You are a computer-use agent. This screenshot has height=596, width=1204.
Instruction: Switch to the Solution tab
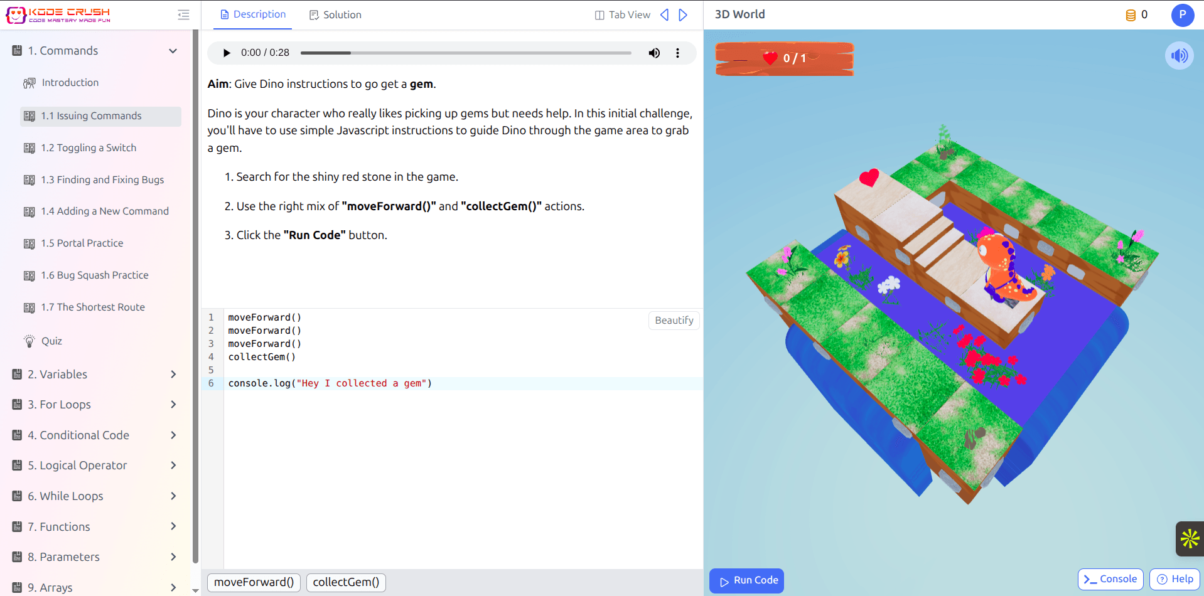tap(335, 14)
